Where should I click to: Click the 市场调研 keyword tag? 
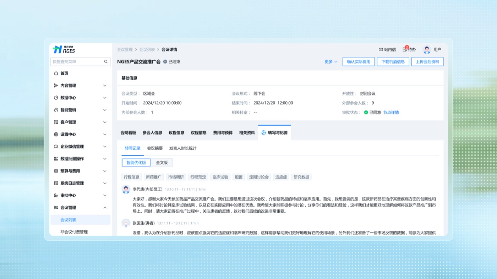pyautogui.click(x=176, y=177)
